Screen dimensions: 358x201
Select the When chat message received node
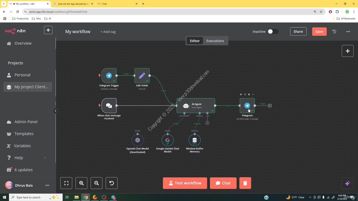coord(109,106)
